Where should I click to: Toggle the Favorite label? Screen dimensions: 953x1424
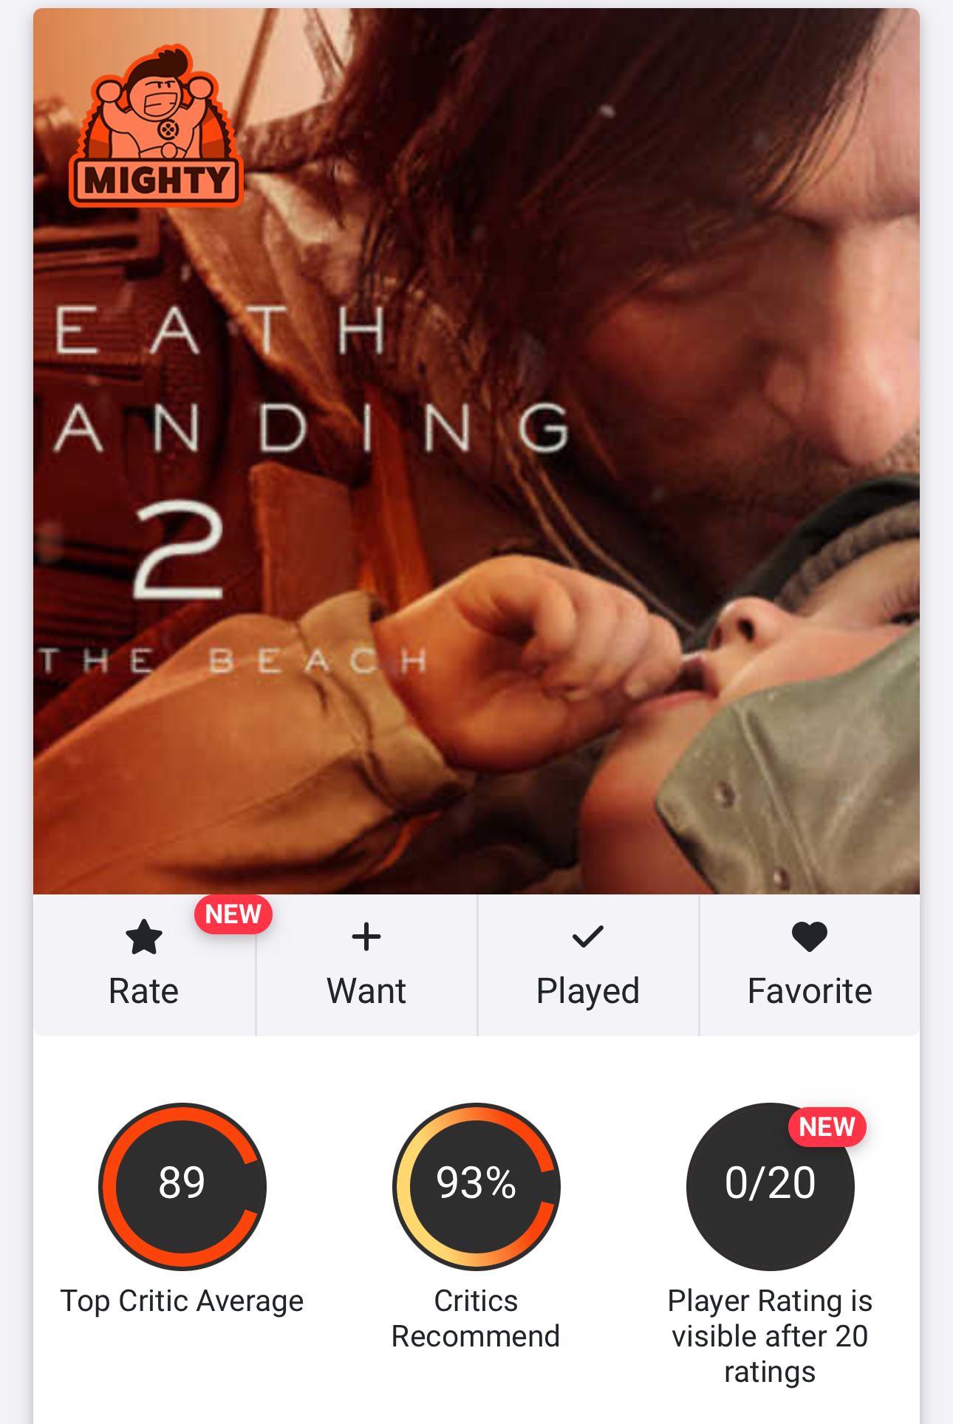810,991
